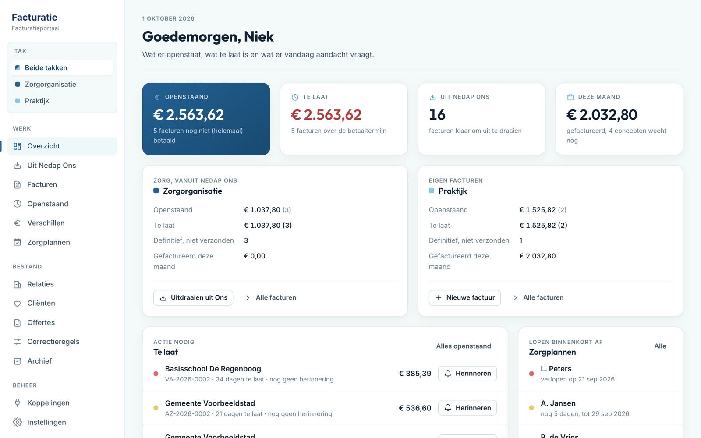
Task: Click chevron beside Zorgorganisatie Alle facturen
Action: click(x=248, y=298)
